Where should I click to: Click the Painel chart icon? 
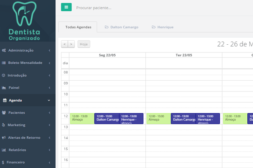coord(4,88)
